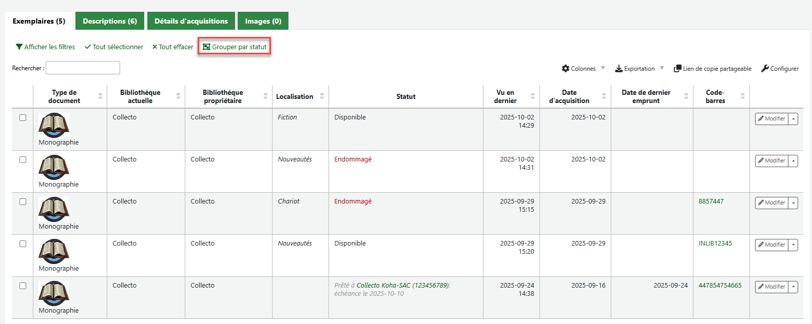Image resolution: width=812 pixels, height=324 pixels.
Task: Click the X icon for Tout effacer
Action: coord(154,47)
